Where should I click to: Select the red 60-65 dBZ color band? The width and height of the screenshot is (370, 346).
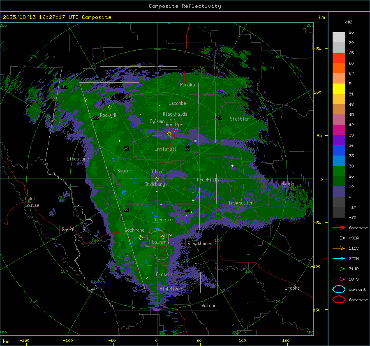(339, 58)
